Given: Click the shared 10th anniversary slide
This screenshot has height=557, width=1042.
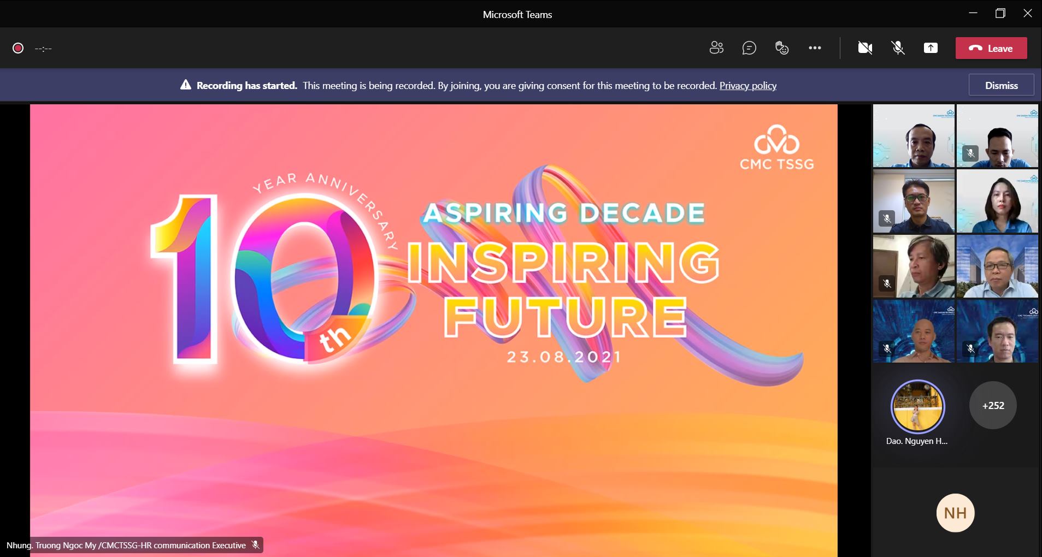Looking at the screenshot, I should (x=433, y=330).
